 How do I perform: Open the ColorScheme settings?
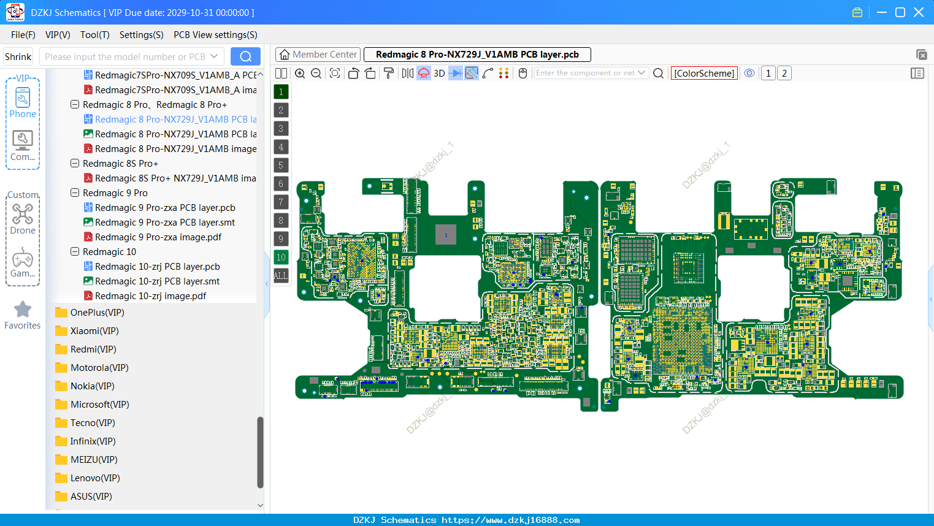704,73
